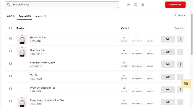Select the Hey Nick! Tee checkbox
193x107 pixels.
[10, 38]
